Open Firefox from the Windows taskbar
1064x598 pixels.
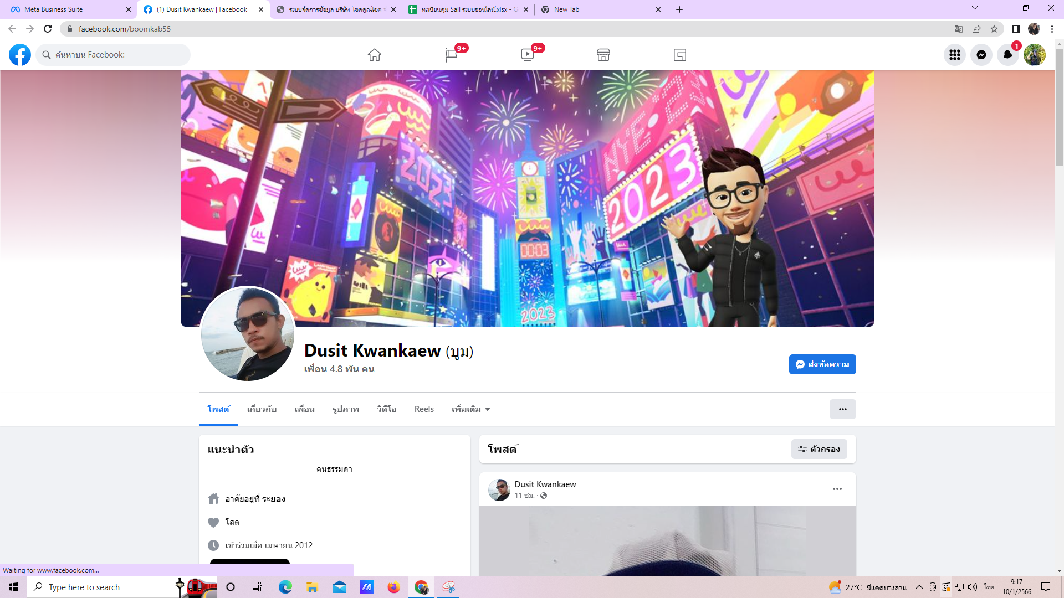(393, 587)
